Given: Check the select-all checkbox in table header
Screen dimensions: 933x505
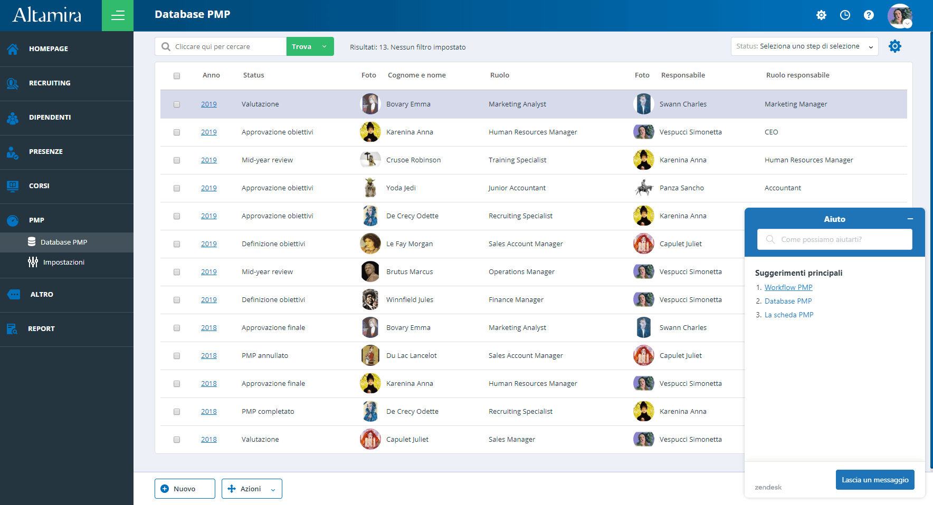Looking at the screenshot, I should [177, 76].
